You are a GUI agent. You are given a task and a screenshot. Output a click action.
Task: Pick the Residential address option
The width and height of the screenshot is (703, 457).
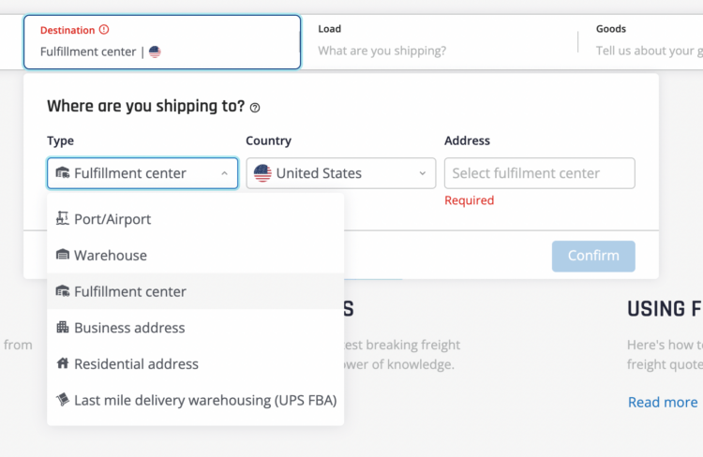(x=196, y=363)
